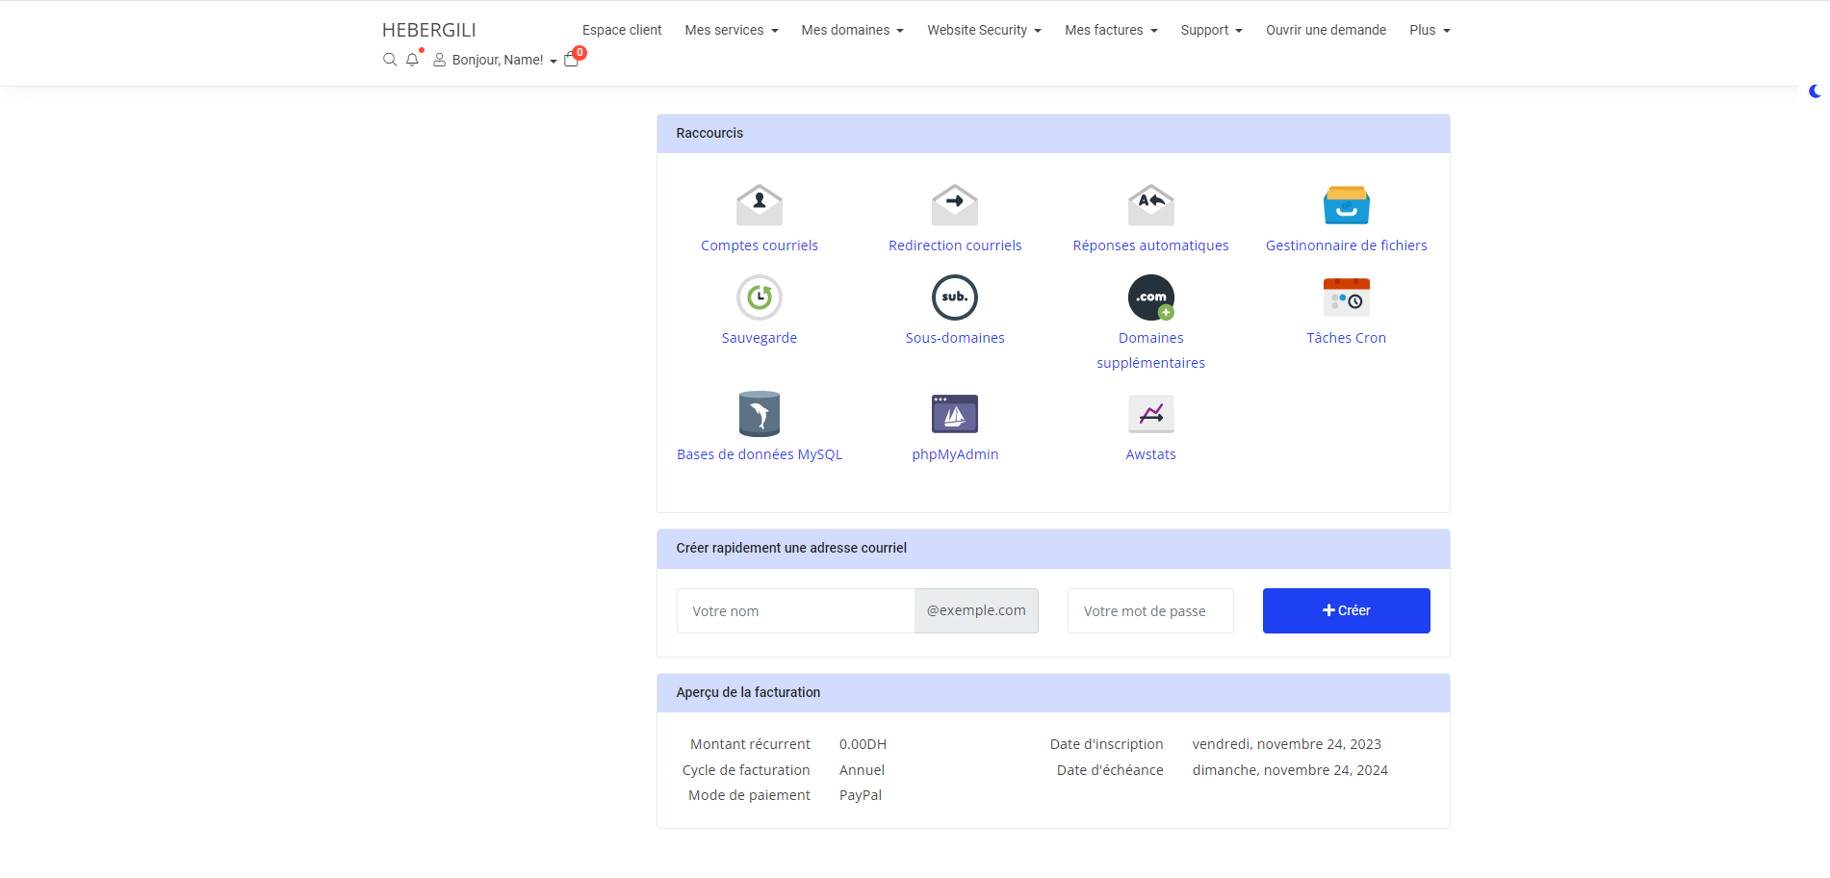Toggle dark mode with the moon icon

click(1814, 91)
